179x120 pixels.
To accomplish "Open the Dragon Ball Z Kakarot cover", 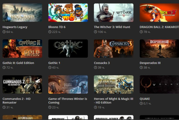I will [x=159, y=13].
